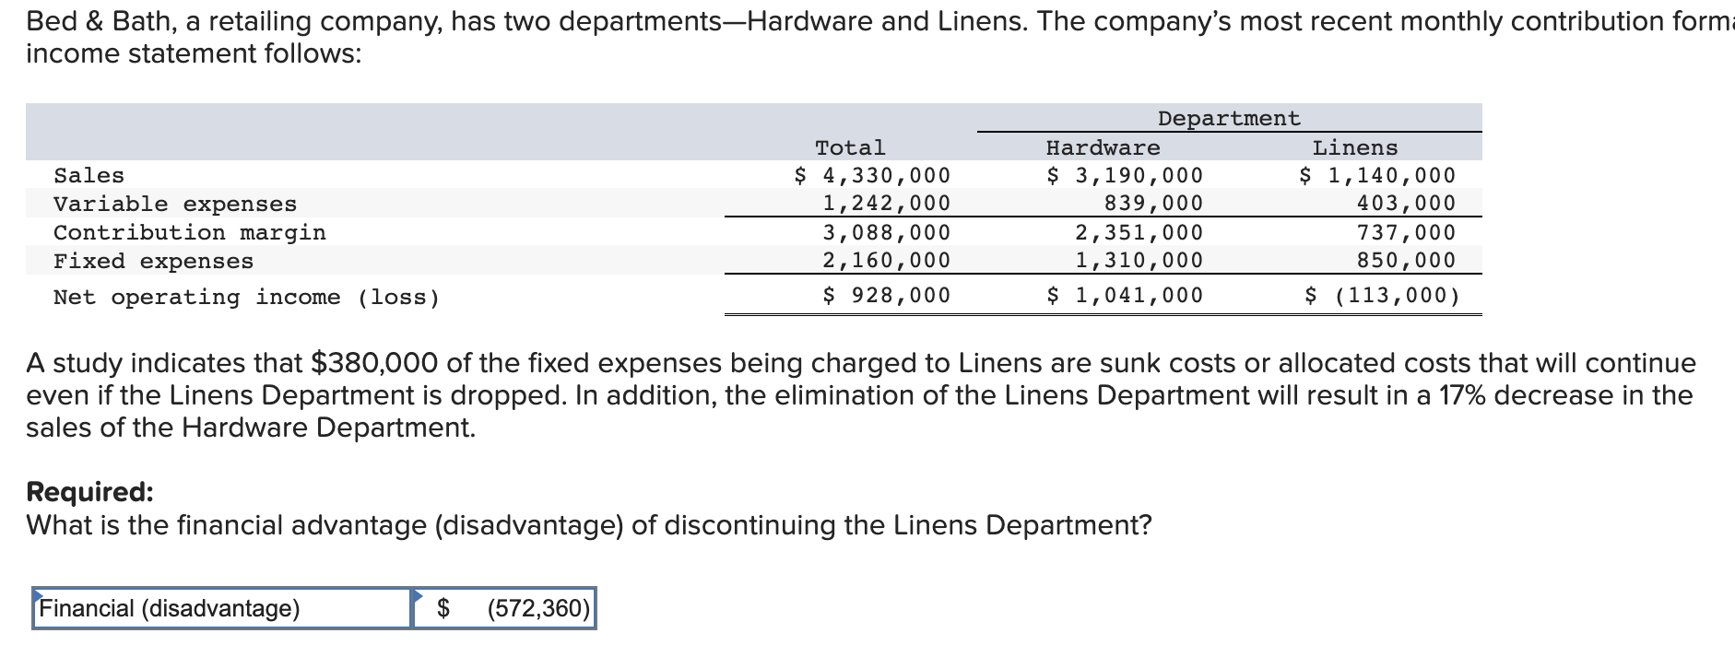
Task: Click the Sales row label
Action: 89,175
